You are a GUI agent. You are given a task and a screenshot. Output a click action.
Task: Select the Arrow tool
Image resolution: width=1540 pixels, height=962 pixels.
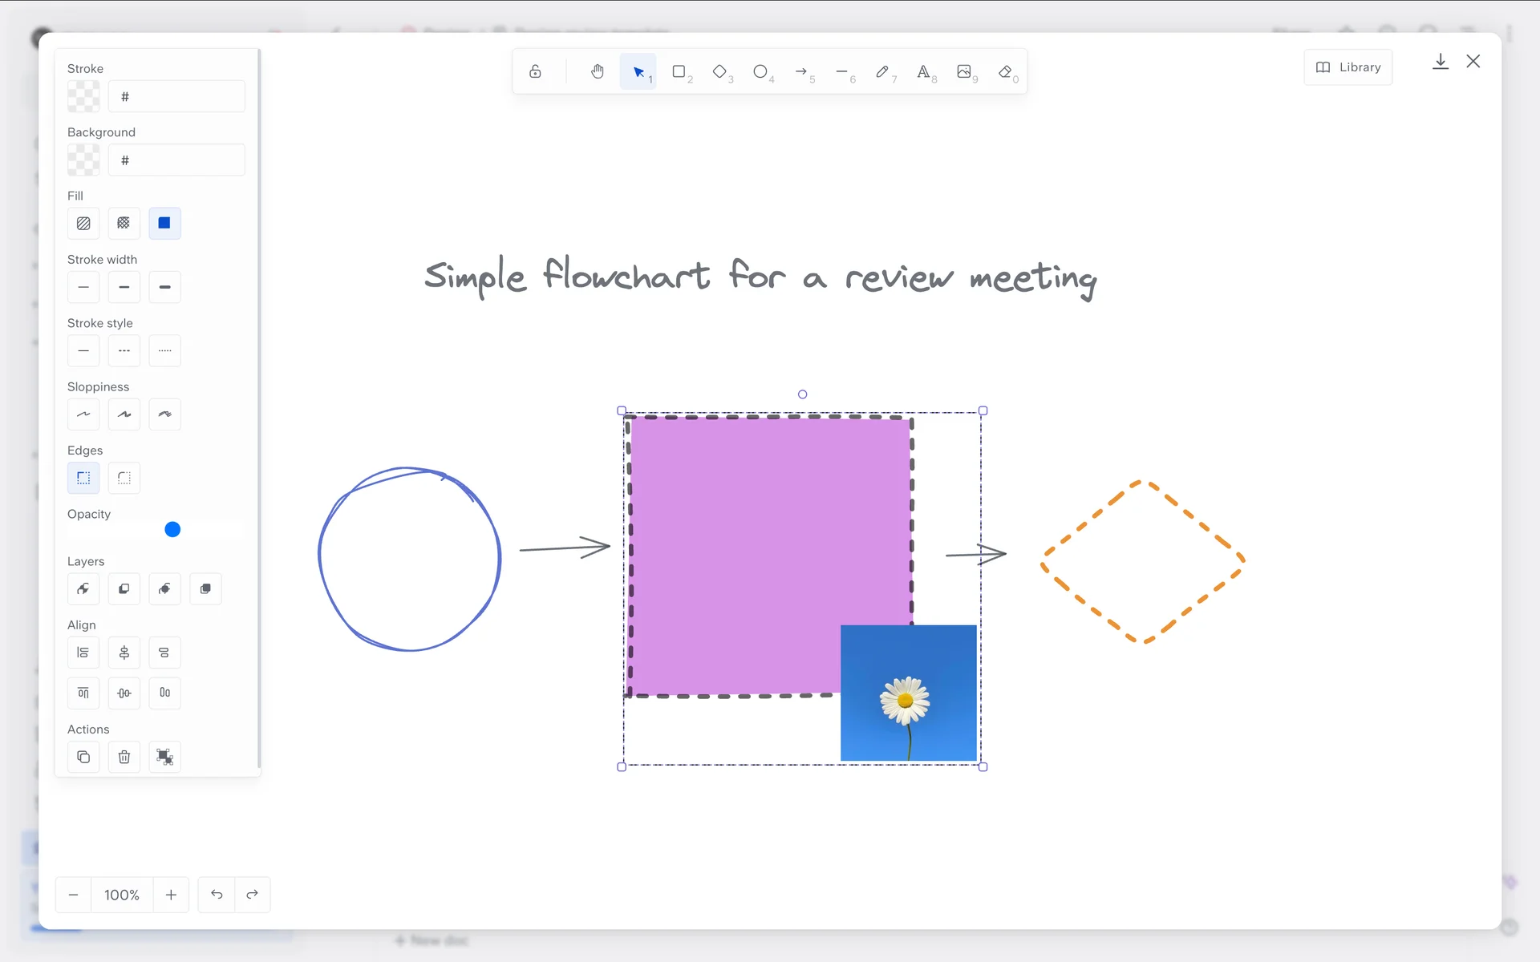tap(801, 72)
